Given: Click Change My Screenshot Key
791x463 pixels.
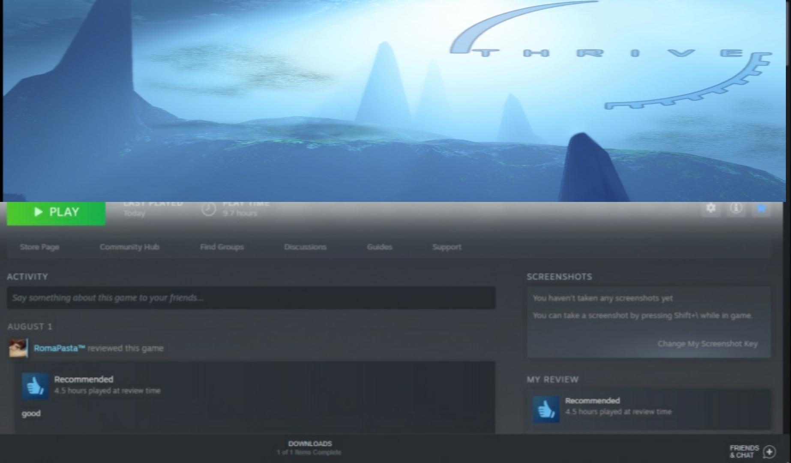Looking at the screenshot, I should (x=707, y=344).
